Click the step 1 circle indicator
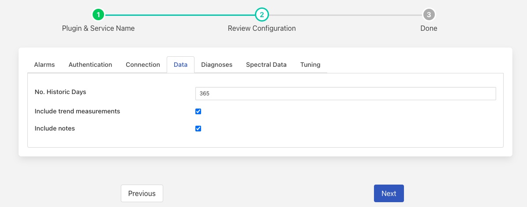This screenshot has height=207, width=527. pos(98,15)
